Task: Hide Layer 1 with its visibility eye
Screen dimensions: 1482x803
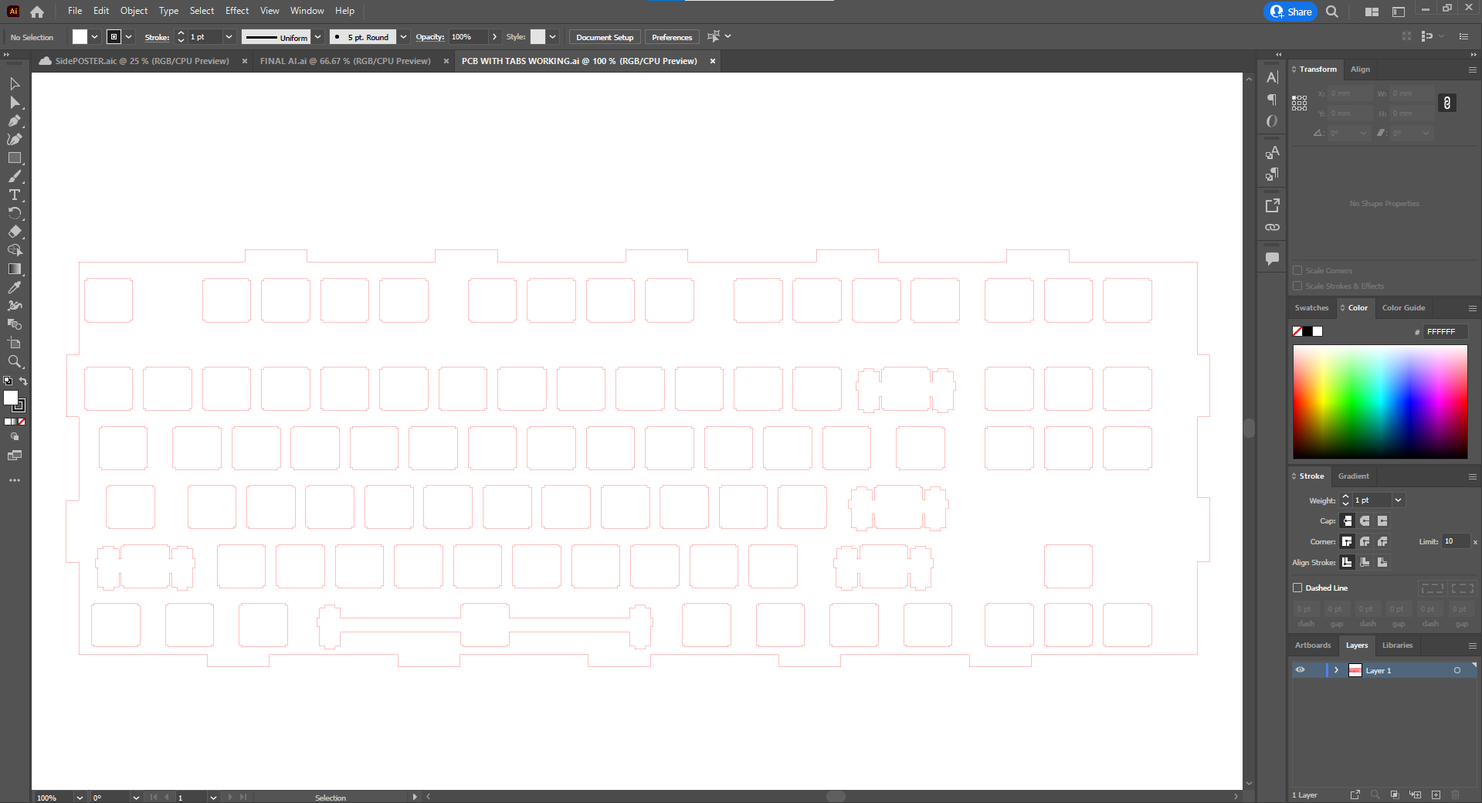Action: pos(1299,670)
